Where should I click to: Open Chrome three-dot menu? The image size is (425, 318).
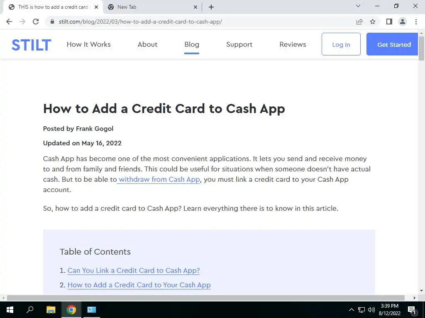click(x=416, y=22)
